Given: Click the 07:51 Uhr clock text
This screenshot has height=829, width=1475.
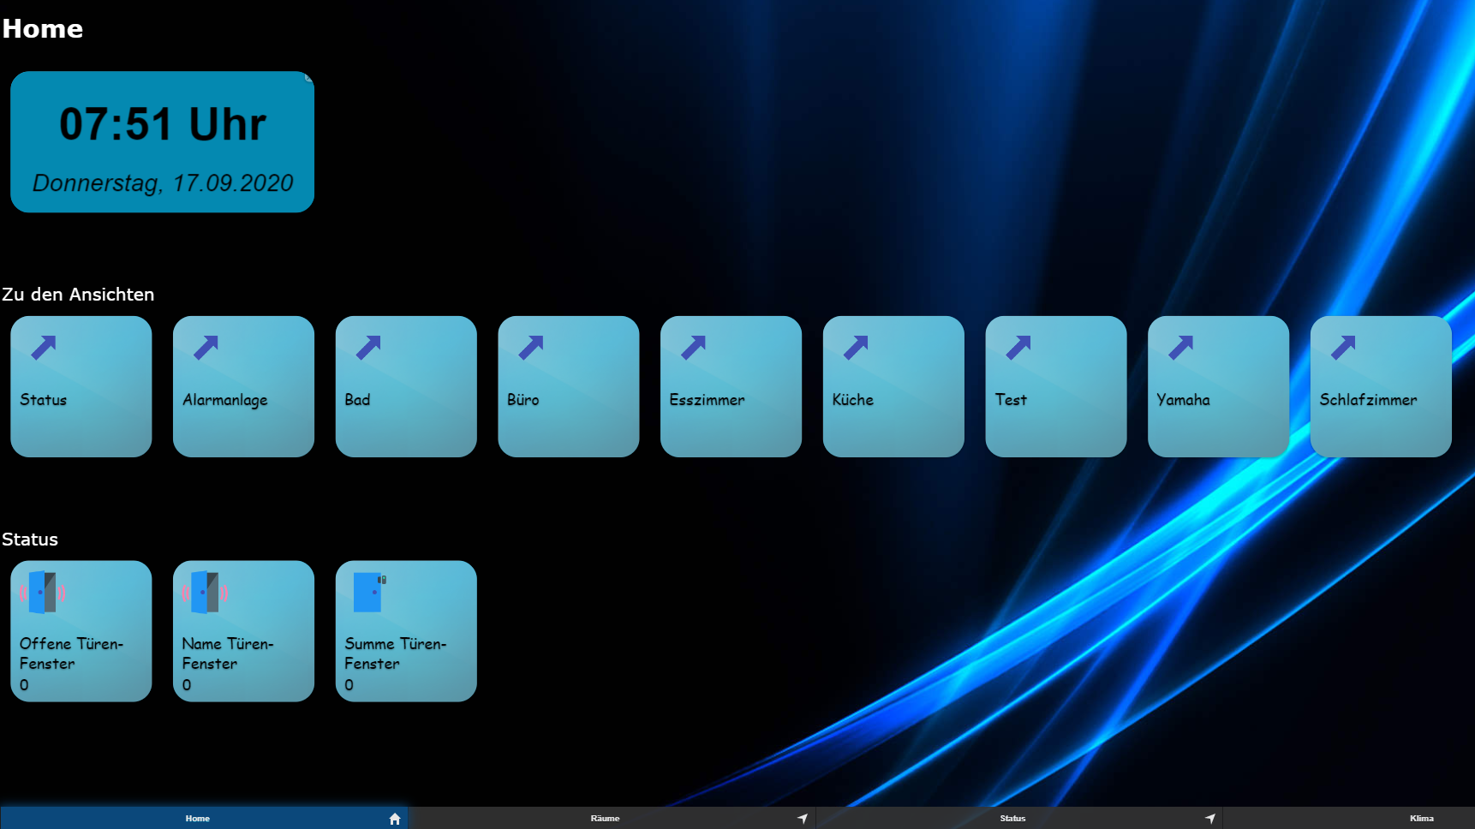Looking at the screenshot, I should [163, 124].
